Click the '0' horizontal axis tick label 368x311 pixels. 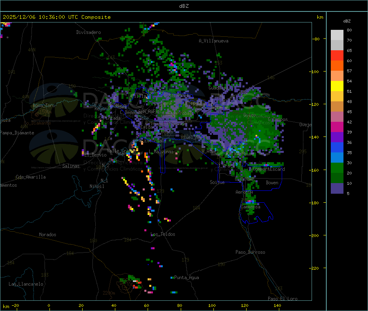coord(49,306)
